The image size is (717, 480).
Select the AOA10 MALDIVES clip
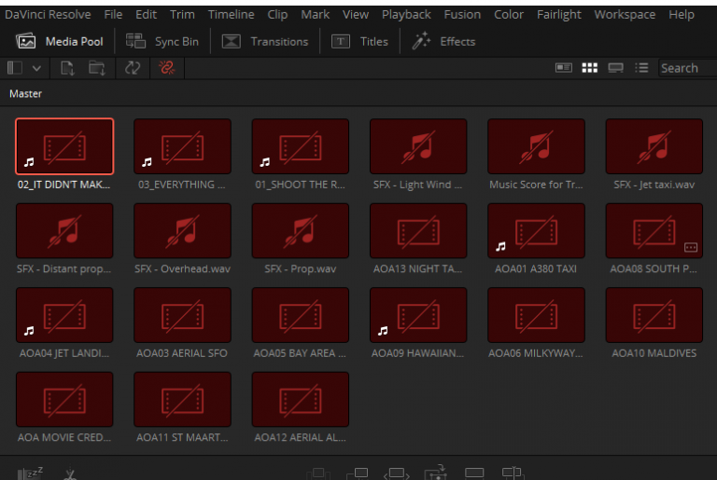(654, 315)
